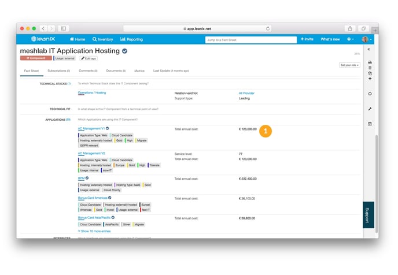This screenshot has width=398, height=275.
Task: Switch to the Fact Sheet tab
Action: point(31,70)
